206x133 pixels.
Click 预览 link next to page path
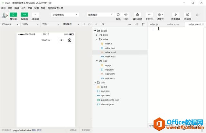tap(39, 130)
